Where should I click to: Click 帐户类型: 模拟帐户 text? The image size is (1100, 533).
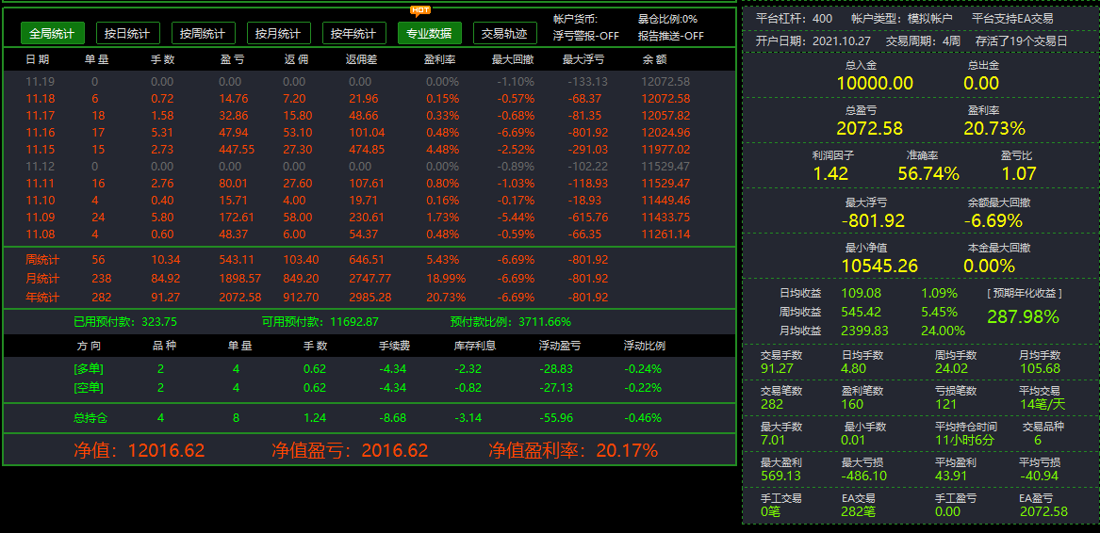tap(902, 19)
